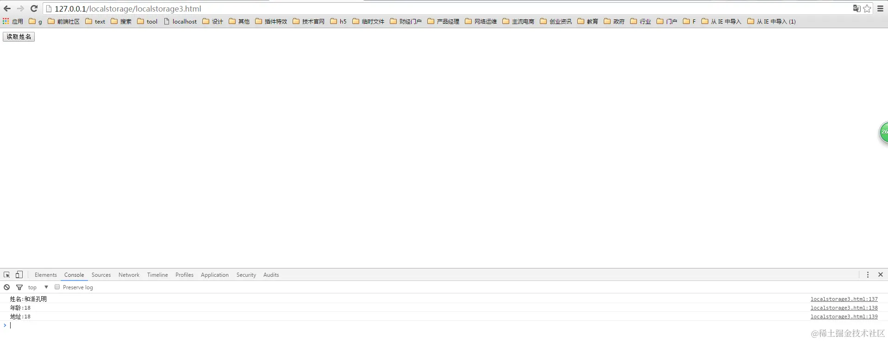Switch to the Network tab
The height and width of the screenshot is (341, 888).
point(129,274)
